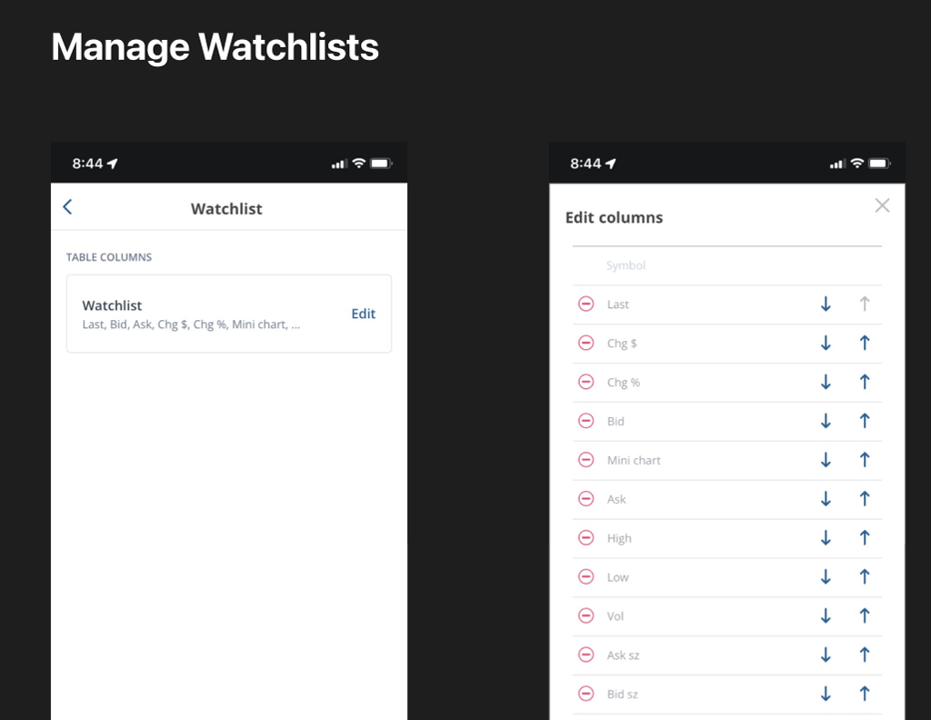Move Ask column down in order
Image resolution: width=931 pixels, height=720 pixels.
click(x=826, y=499)
